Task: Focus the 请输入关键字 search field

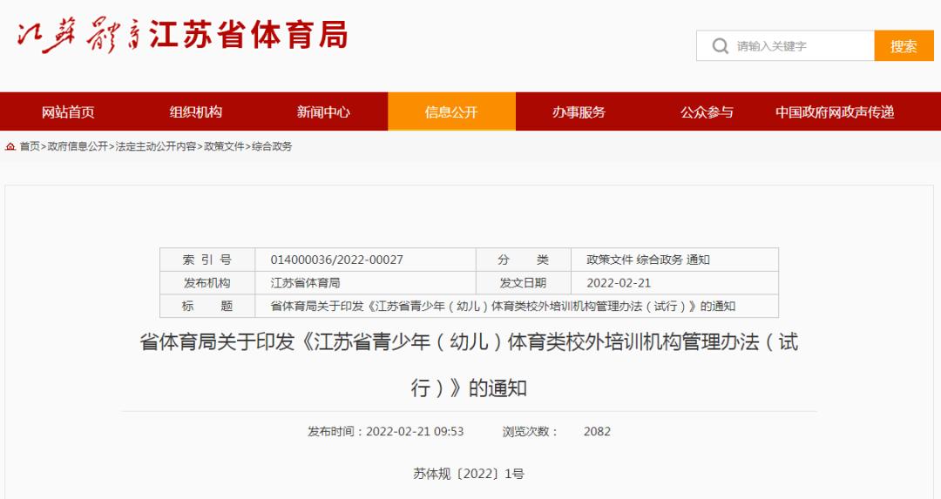Action: click(x=785, y=46)
